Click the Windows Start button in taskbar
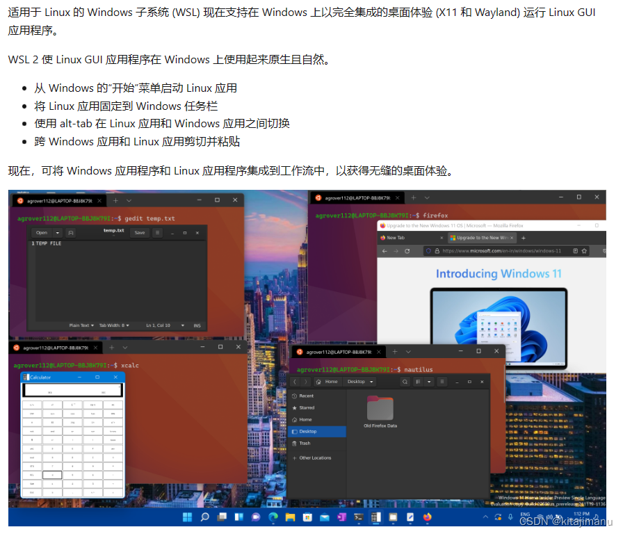Viewport: 623px width, 534px height. coord(187,517)
